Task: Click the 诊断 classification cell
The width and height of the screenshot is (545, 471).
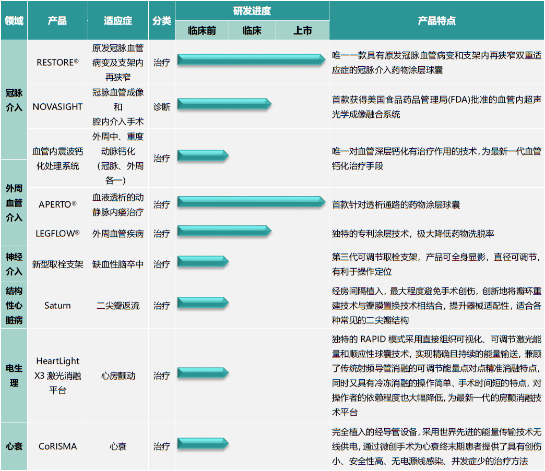Action: (162, 106)
